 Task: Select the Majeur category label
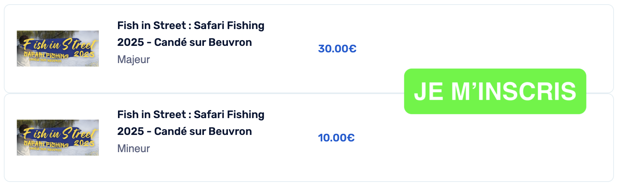coord(134,60)
